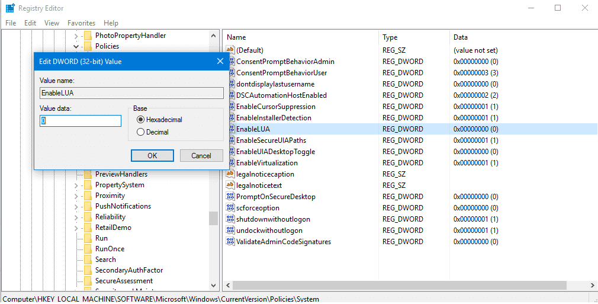This screenshot has height=304, width=598.
Task: Click the Registry Editor app icon in title bar
Action: pos(10,8)
